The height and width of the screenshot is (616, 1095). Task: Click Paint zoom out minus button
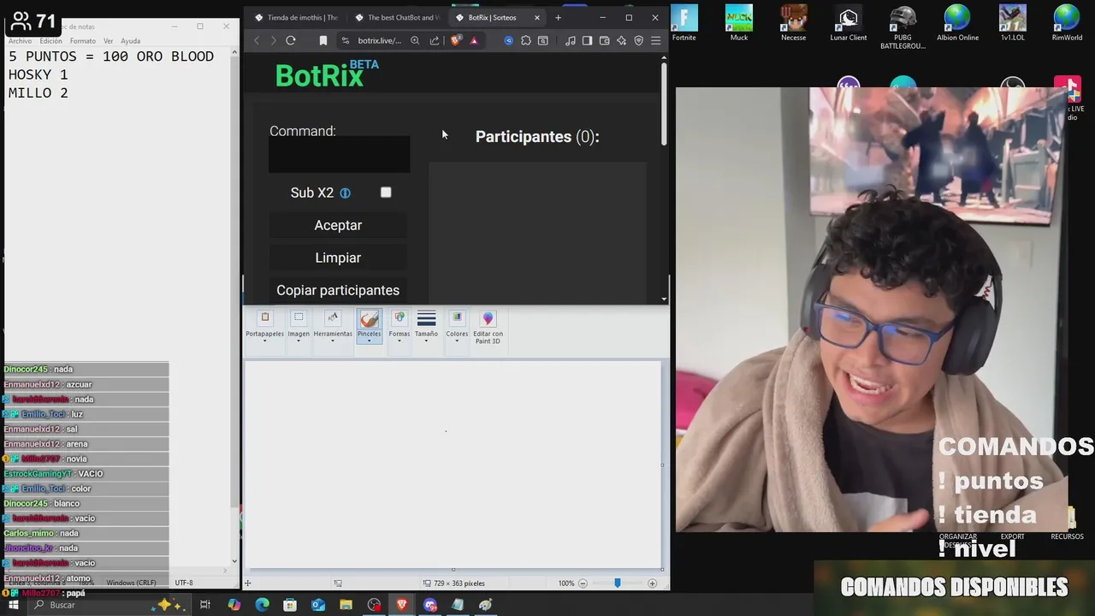point(583,583)
